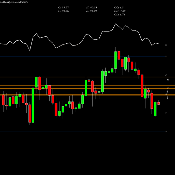Click the last red candlestick on the chart

(159, 103)
